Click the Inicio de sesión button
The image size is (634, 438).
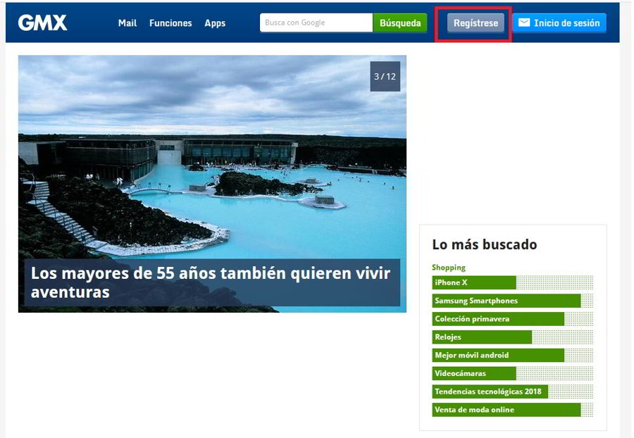point(559,23)
